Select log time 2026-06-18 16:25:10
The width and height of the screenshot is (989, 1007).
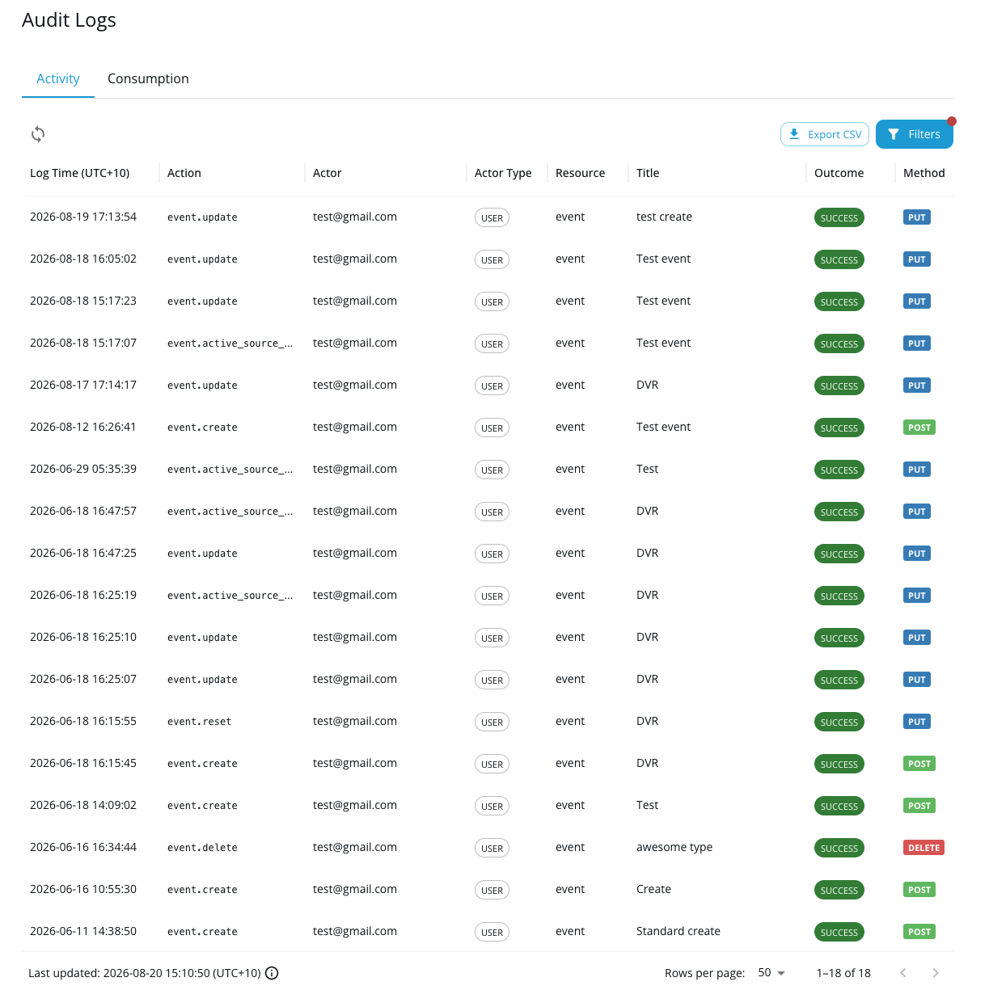click(x=83, y=637)
